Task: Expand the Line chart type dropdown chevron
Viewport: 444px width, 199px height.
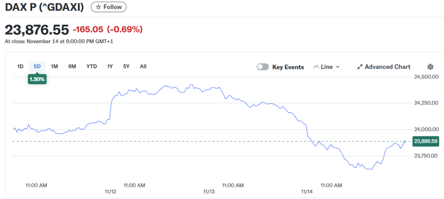Action: click(338, 67)
